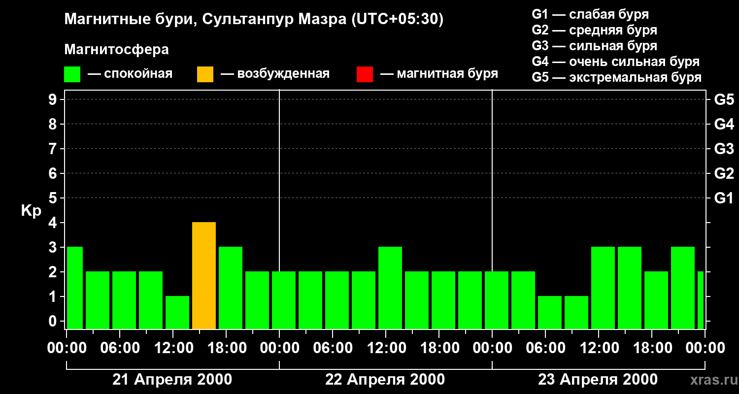
Task: Click the only Kp 3 bar on 22 April
Action: [x=390, y=288]
